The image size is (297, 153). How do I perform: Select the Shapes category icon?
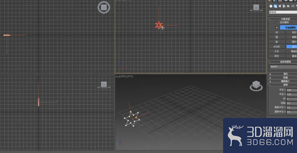coord(275,6)
